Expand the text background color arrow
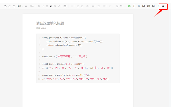Screen dimensions: 171x107 [67, 6]
